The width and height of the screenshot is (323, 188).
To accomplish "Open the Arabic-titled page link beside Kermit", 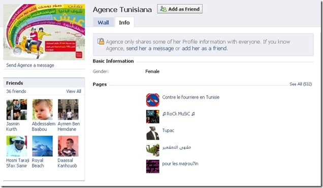I will point(177,147).
